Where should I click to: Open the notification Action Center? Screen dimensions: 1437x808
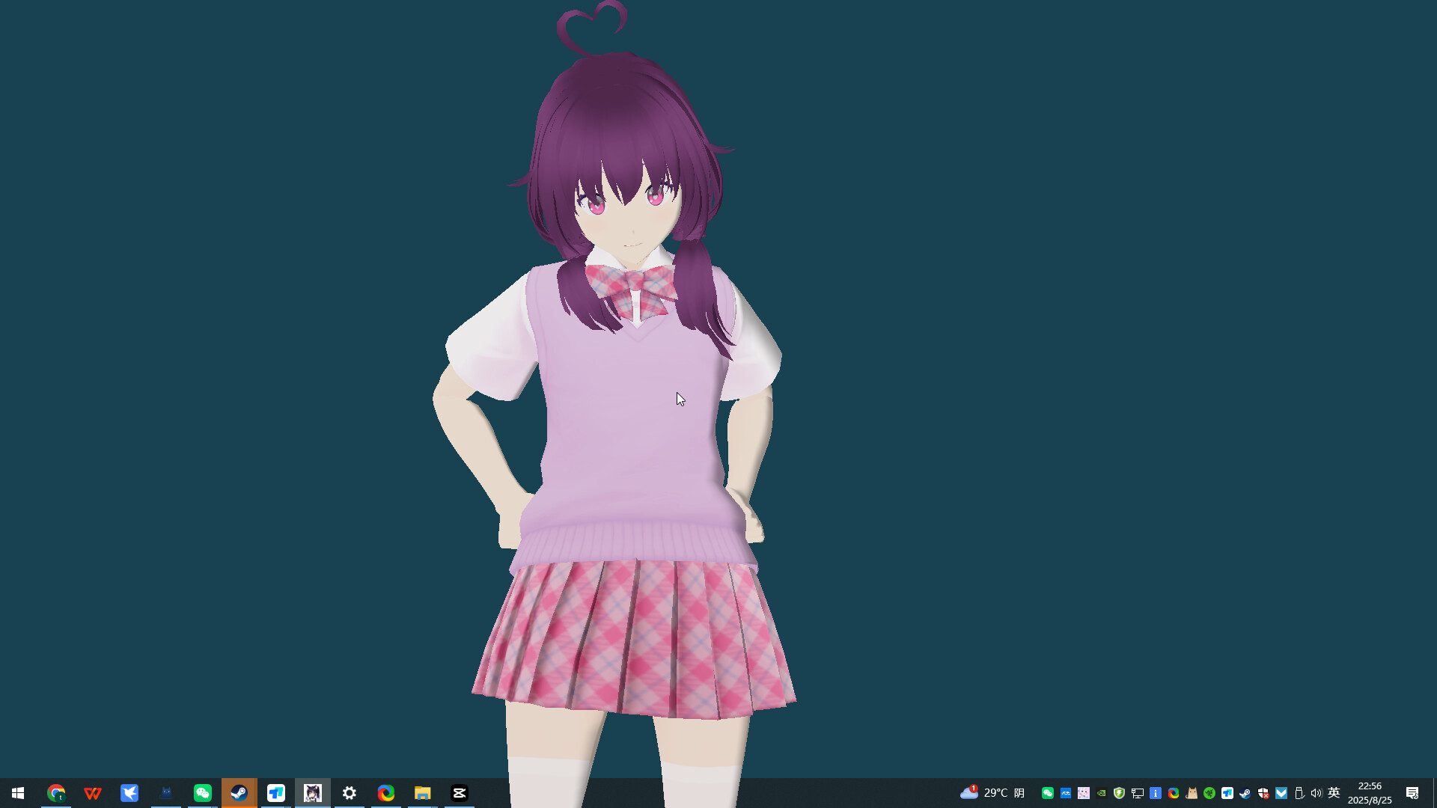click(1412, 793)
